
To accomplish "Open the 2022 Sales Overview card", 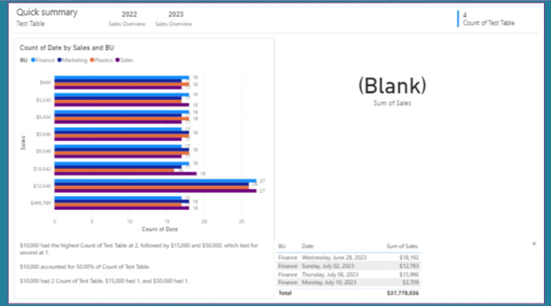I will click(x=130, y=18).
